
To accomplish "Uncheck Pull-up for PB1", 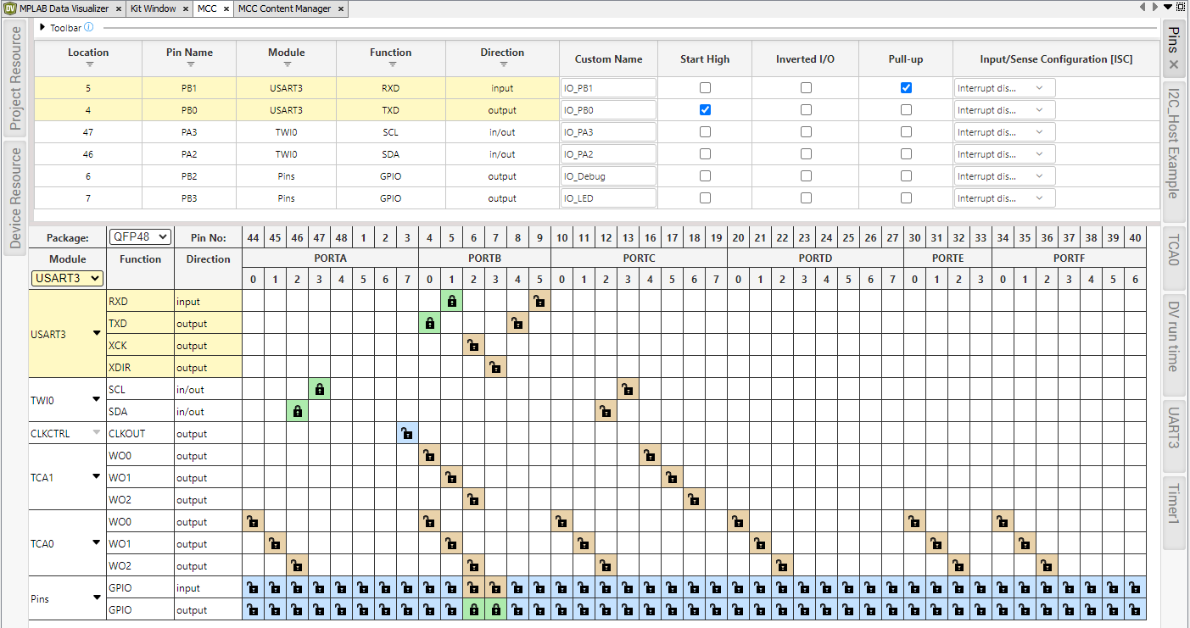I will click(906, 87).
